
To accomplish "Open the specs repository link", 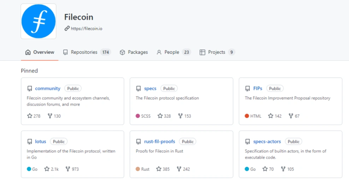I will coord(150,89).
